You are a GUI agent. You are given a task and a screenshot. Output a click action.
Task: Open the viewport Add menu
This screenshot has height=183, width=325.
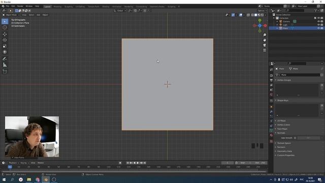(39, 15)
